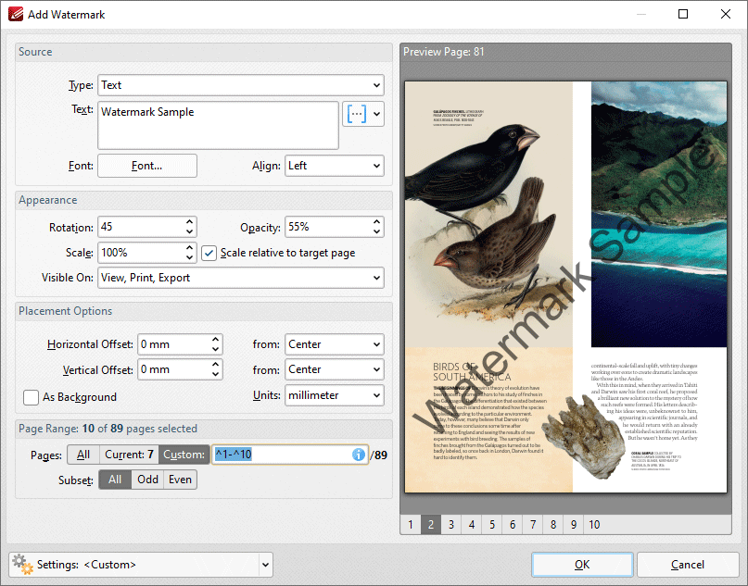Switch preview to page tab 1
Image resolution: width=748 pixels, height=586 pixels.
(x=411, y=525)
